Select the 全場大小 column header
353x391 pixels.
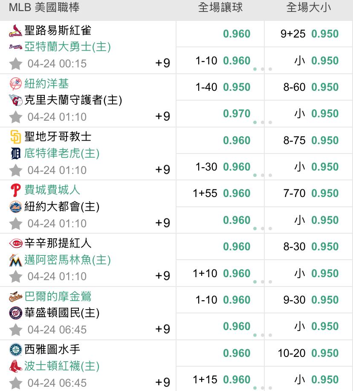click(308, 8)
